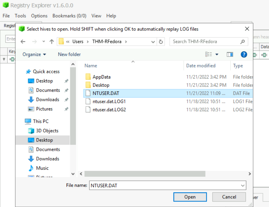Select the ntuser.dat.LOG1 file
Screen dimensions: 269x207
pos(109,101)
